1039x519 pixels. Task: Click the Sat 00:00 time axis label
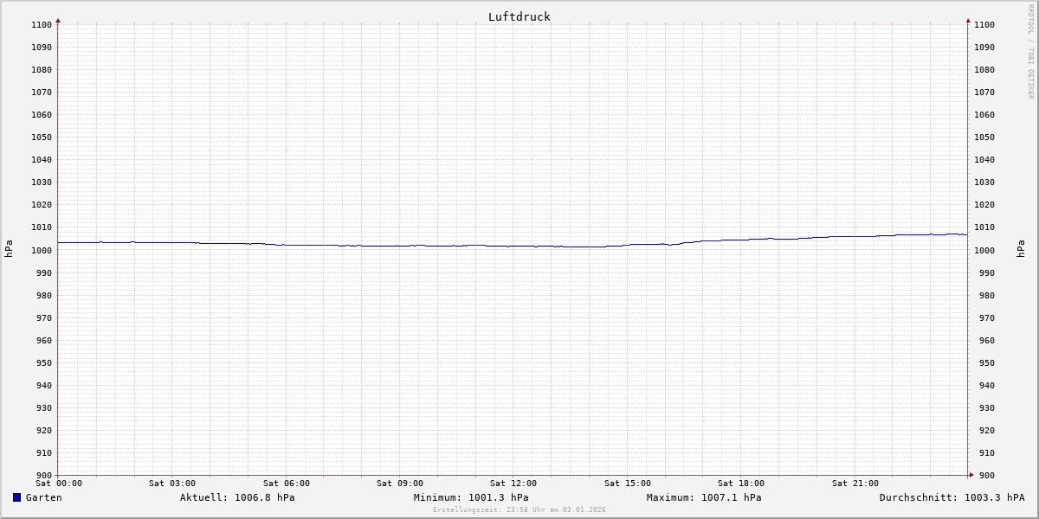coord(59,484)
